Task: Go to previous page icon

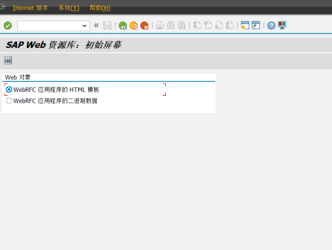Action: (208, 25)
